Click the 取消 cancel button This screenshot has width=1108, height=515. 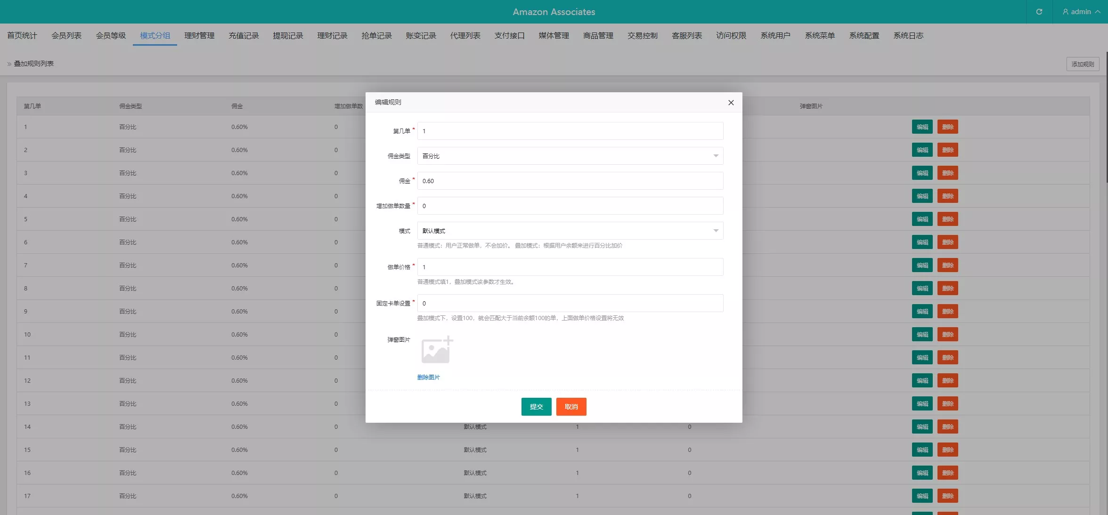point(571,407)
